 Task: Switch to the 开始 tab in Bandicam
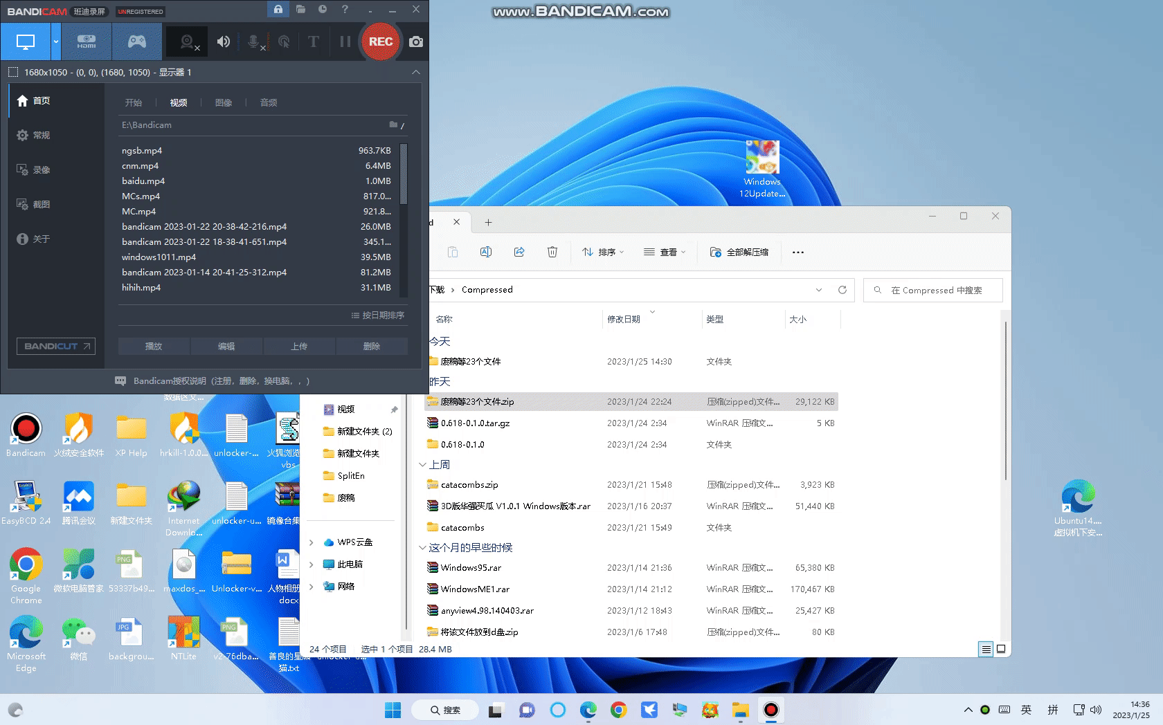point(134,102)
